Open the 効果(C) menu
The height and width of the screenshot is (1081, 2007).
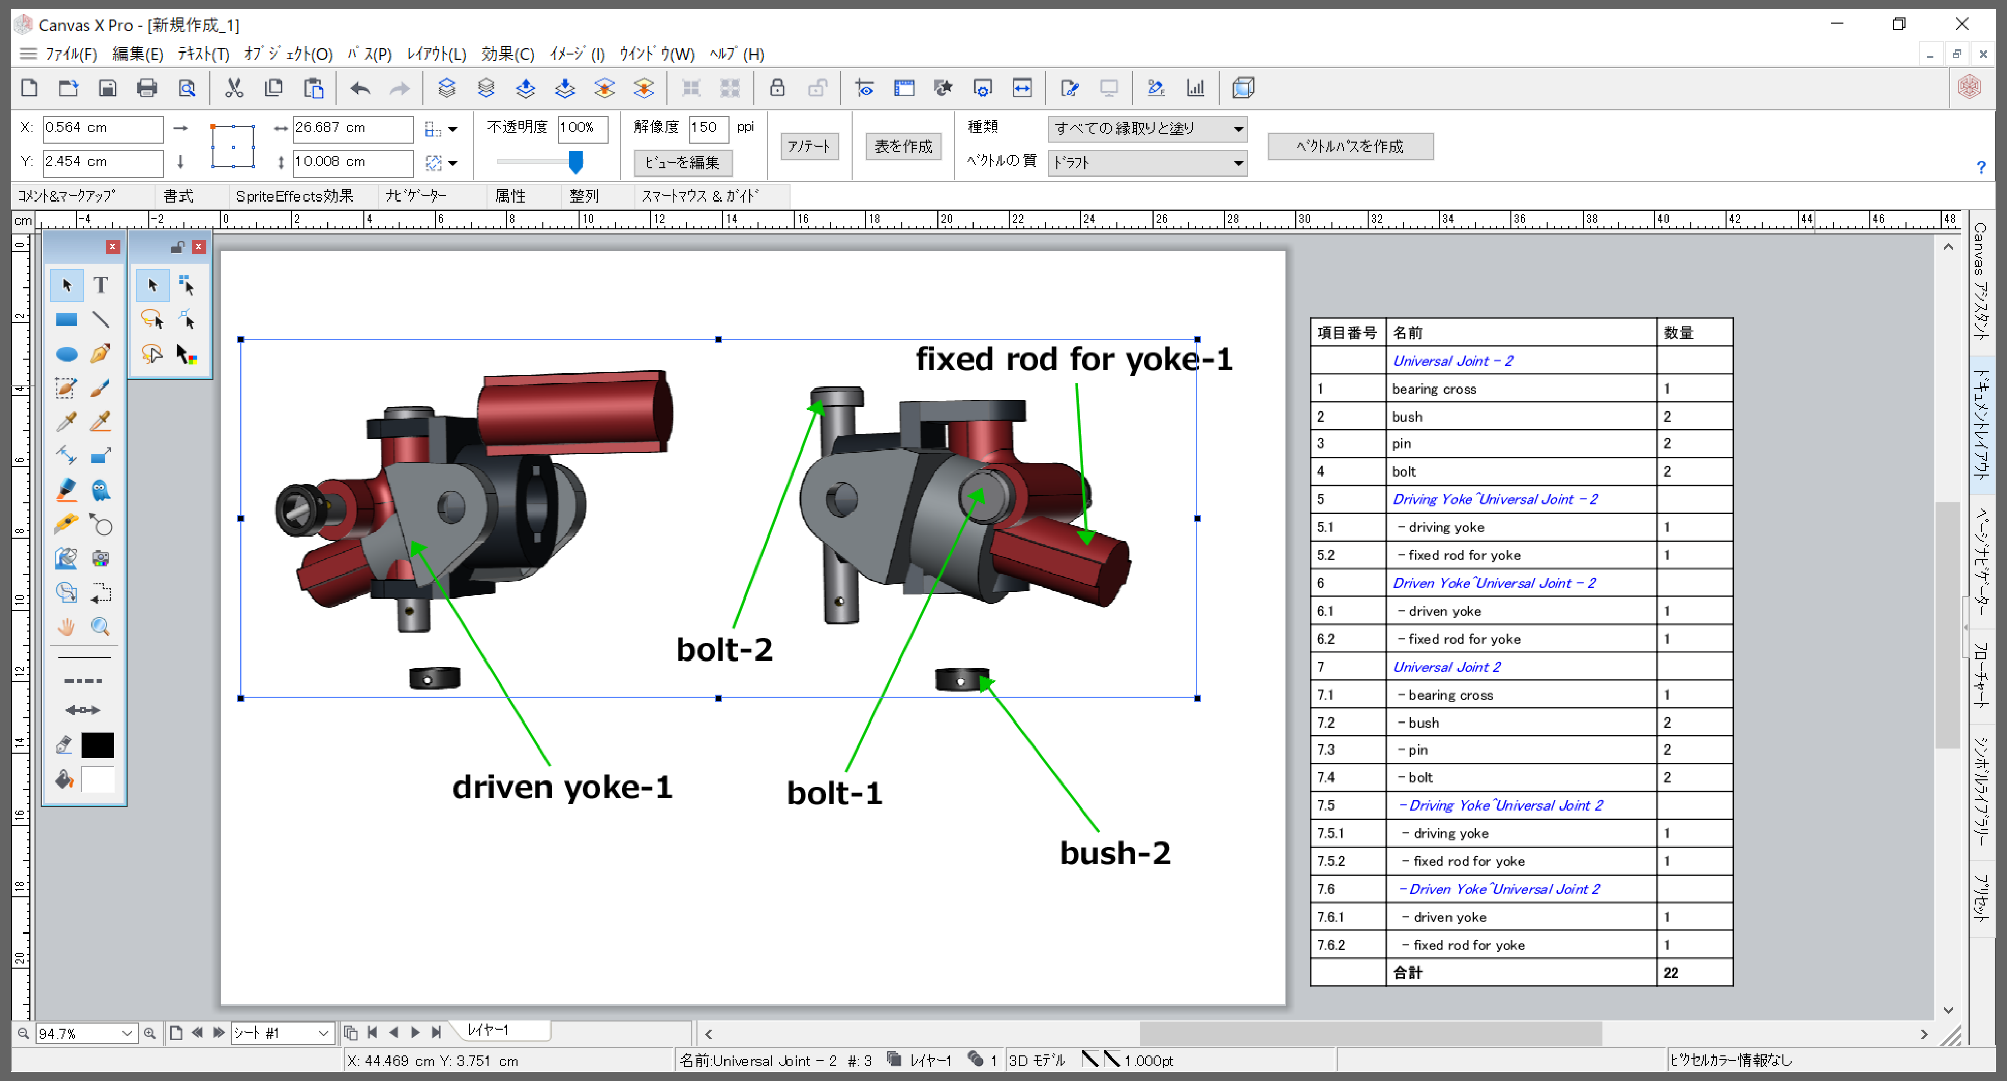pos(508,54)
